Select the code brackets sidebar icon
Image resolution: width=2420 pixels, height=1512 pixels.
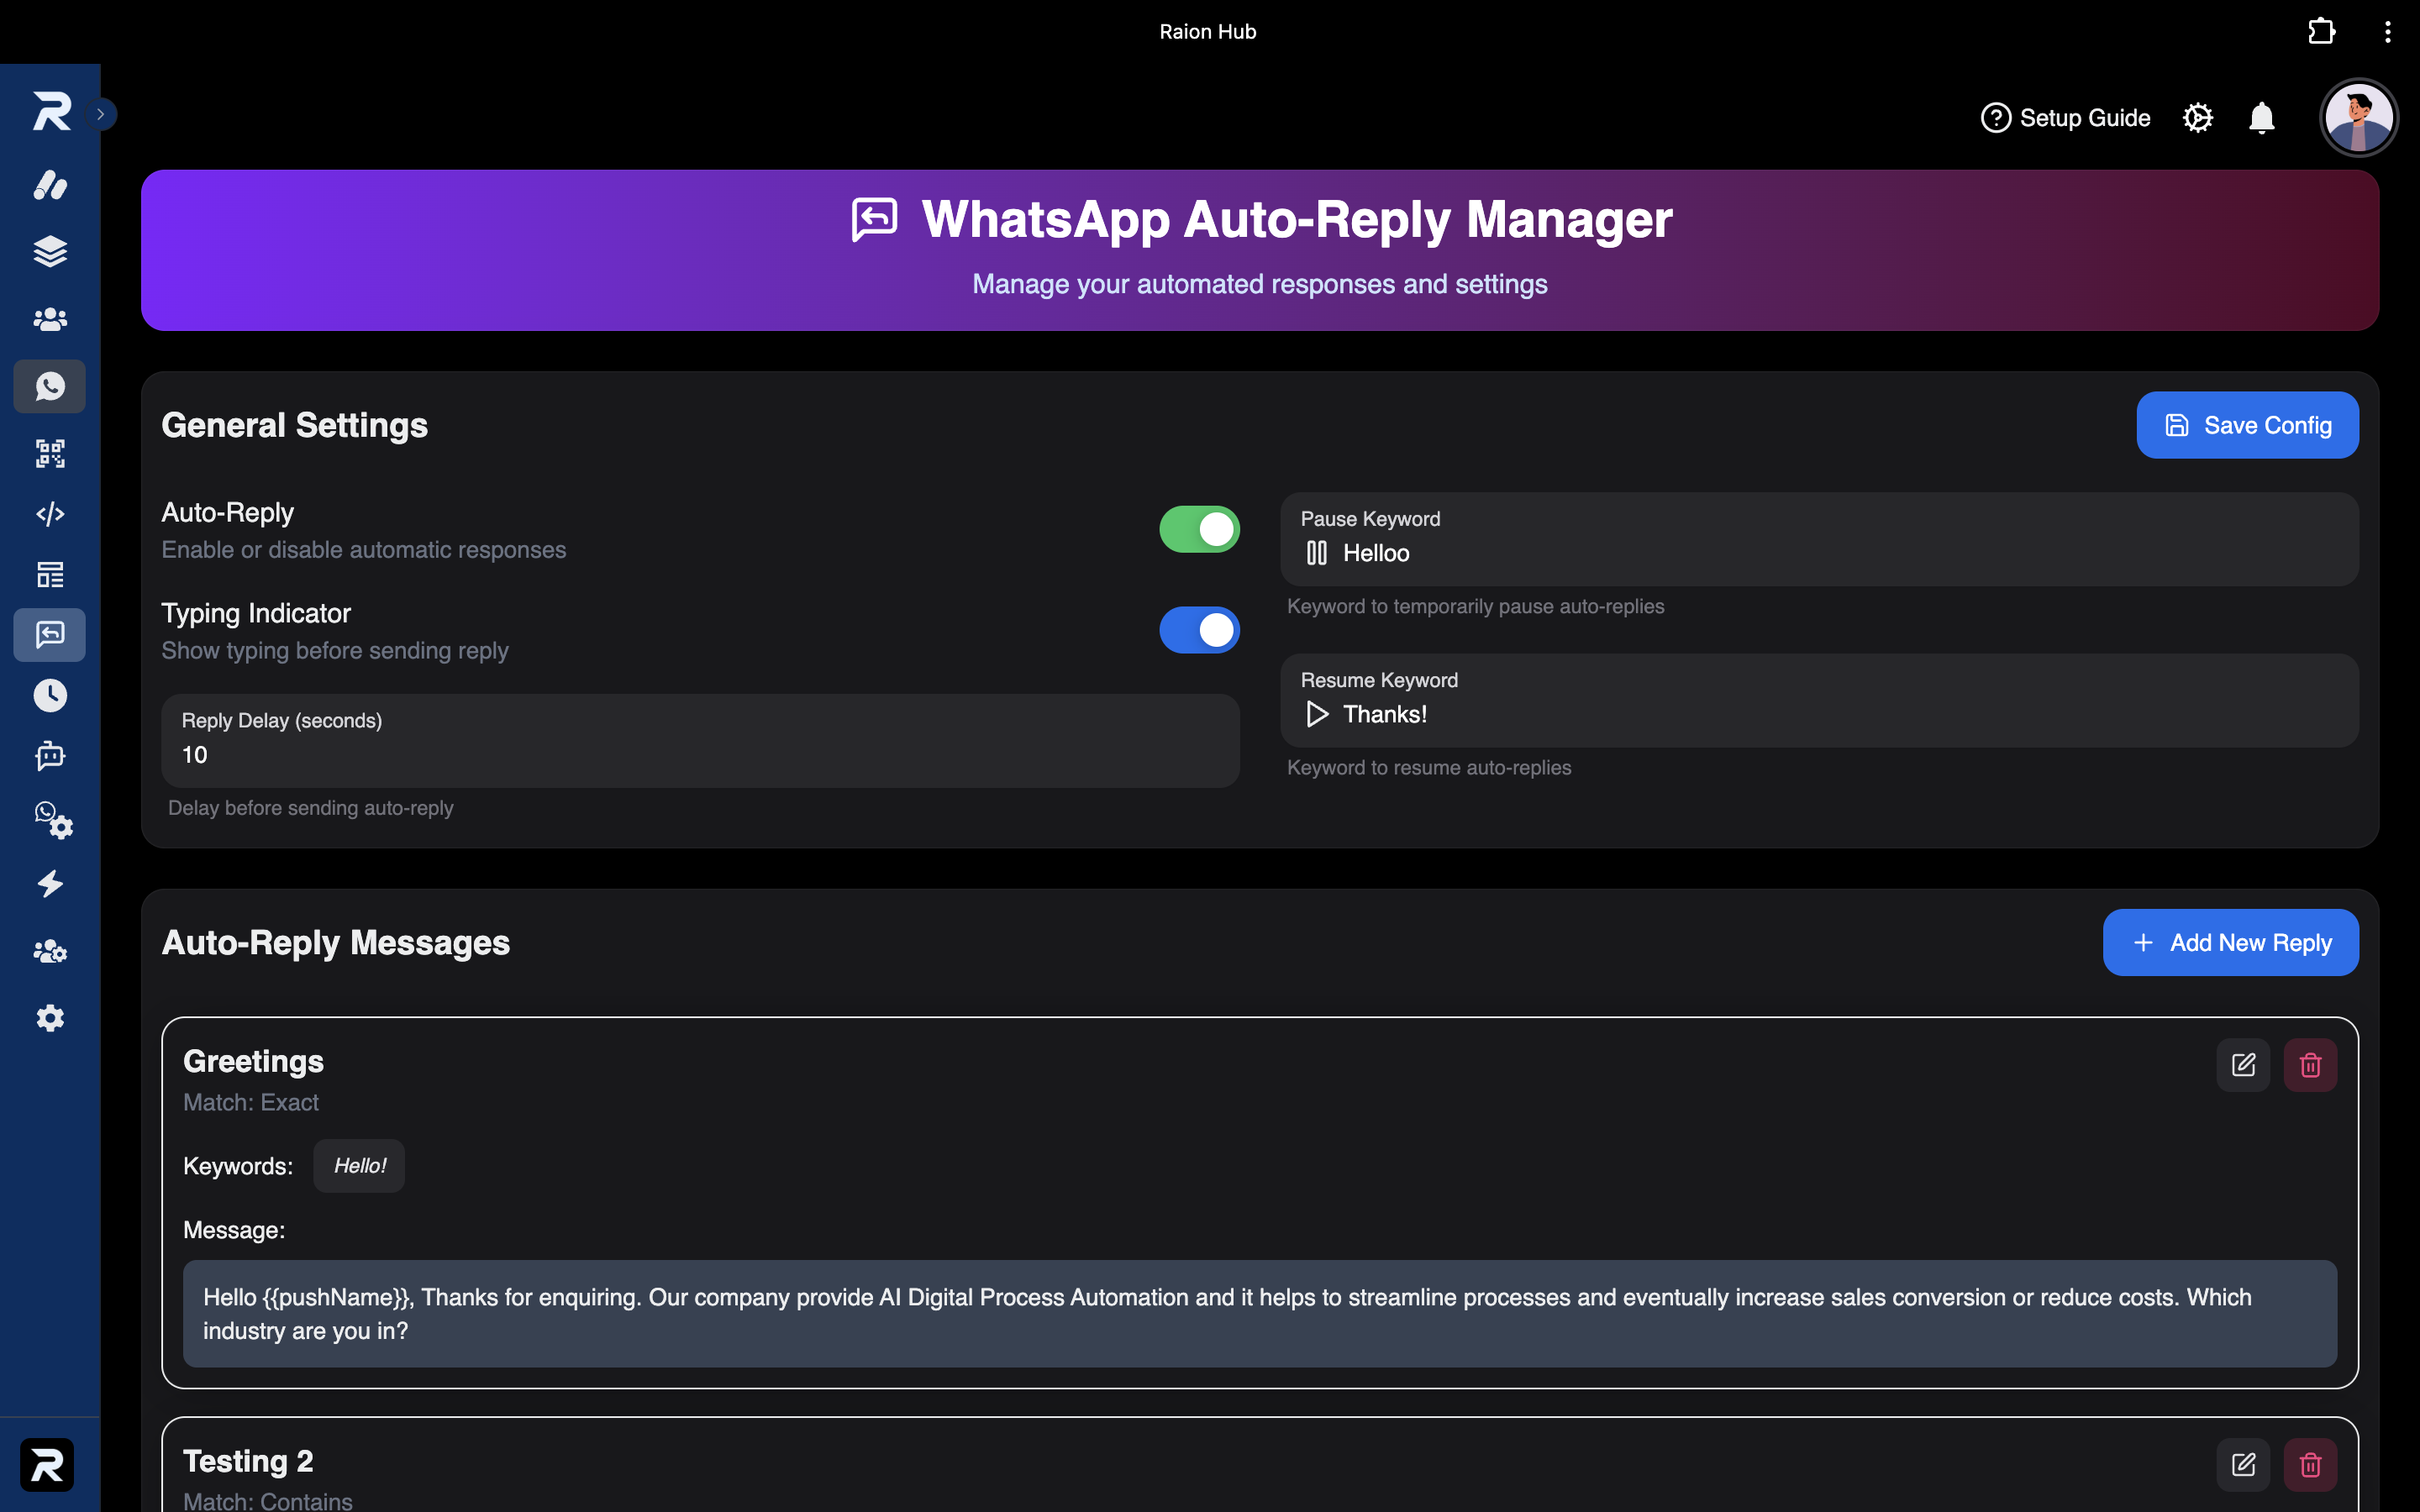click(50, 514)
